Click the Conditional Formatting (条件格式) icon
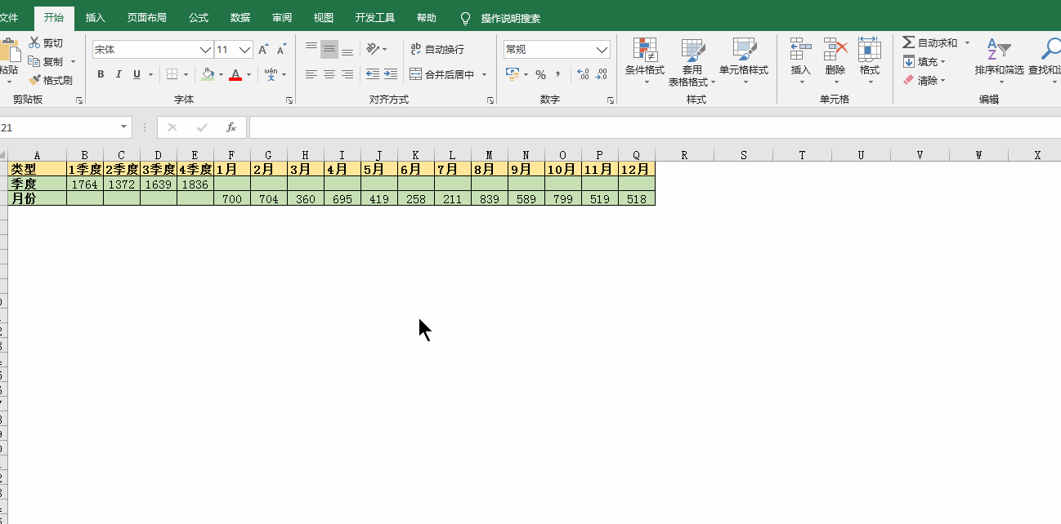The image size is (1061, 524). coord(645,51)
